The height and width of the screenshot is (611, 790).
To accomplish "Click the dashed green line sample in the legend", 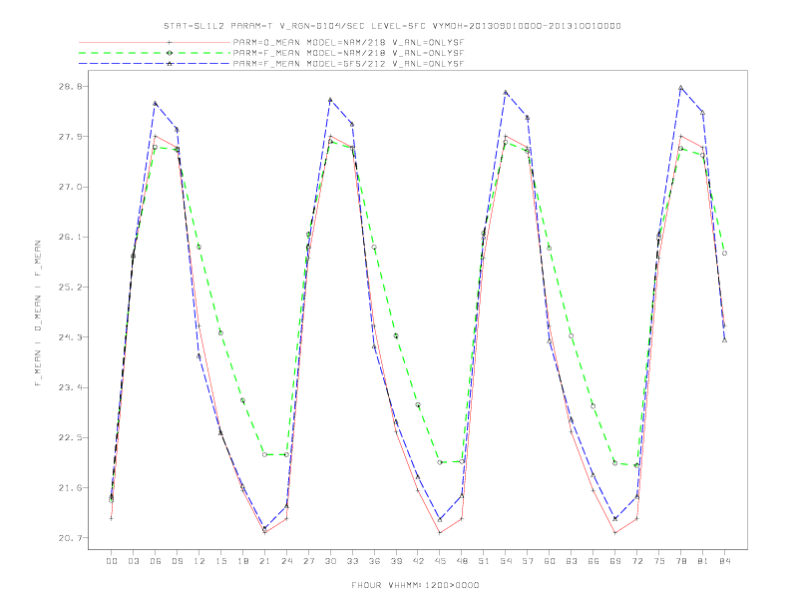I will coord(155,53).
